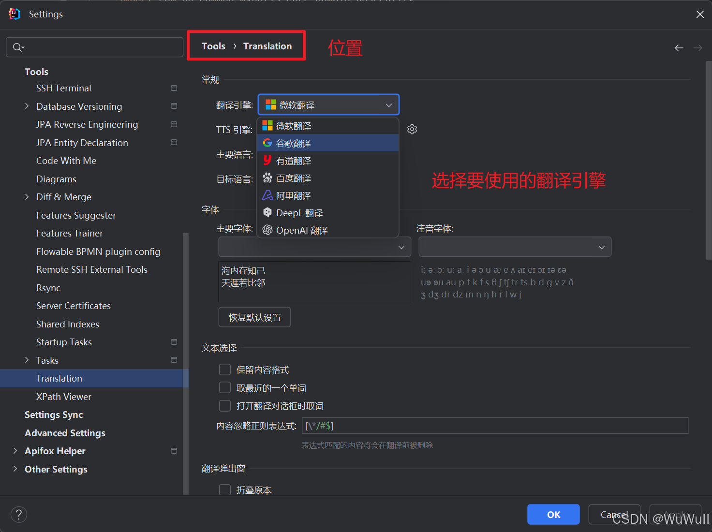
Task: Select Shared Indexes item
Action: pyautogui.click(x=68, y=324)
